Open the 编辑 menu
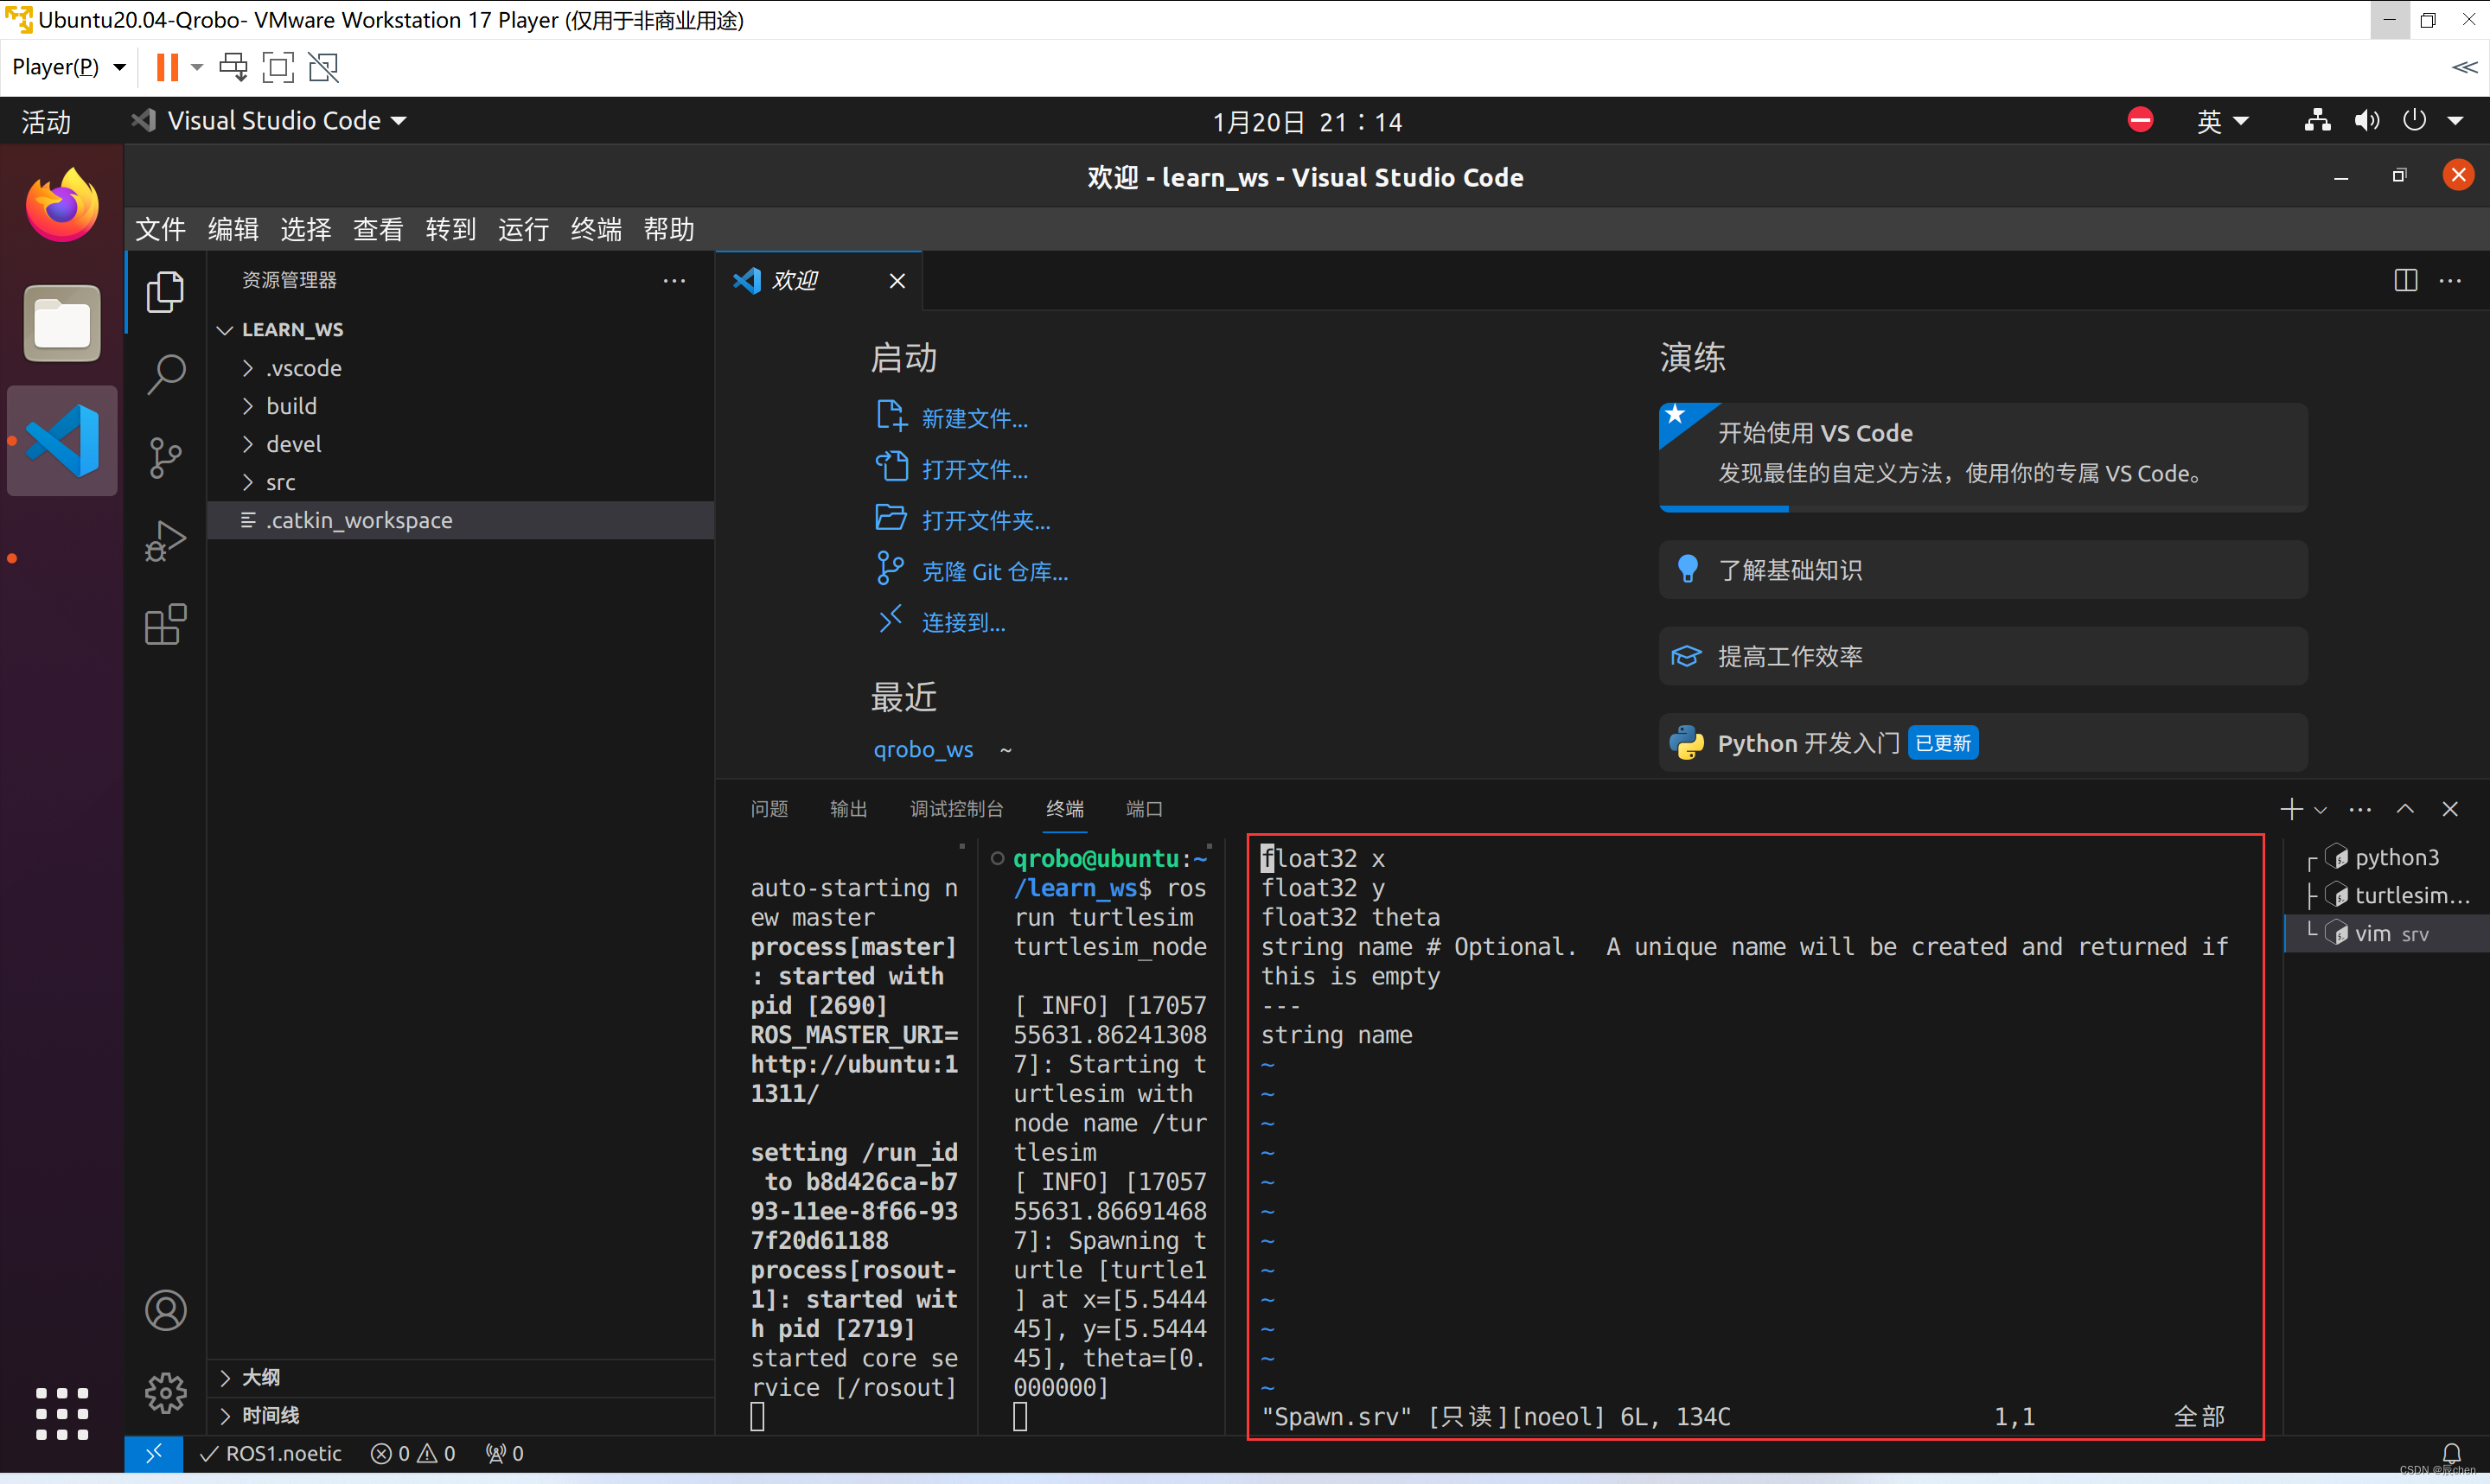 [x=233, y=229]
